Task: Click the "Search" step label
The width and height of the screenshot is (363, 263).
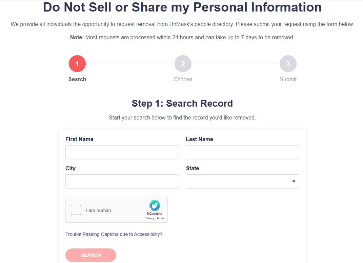Action: tap(77, 79)
